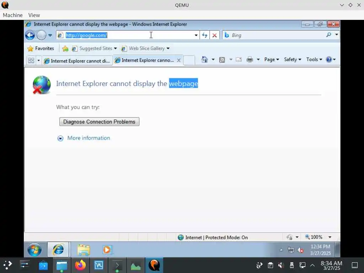The height and width of the screenshot is (273, 364).
Task: Click the search magnifier icon
Action: tap(329, 35)
